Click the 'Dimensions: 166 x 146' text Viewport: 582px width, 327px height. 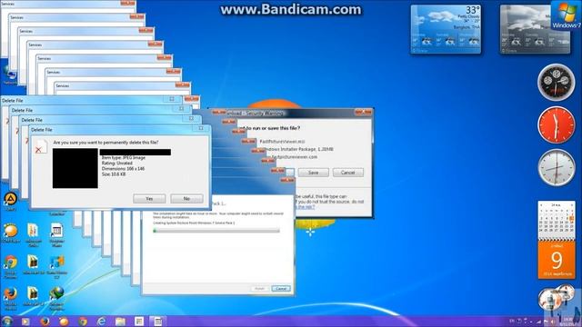point(124,169)
